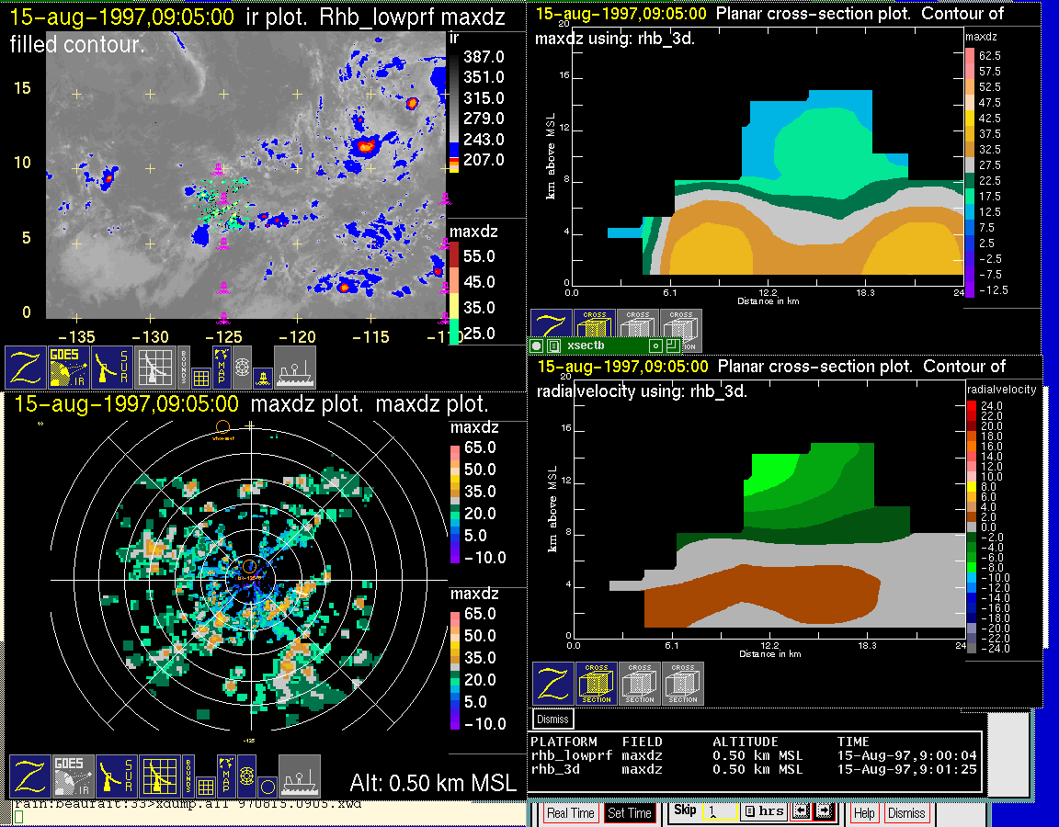This screenshot has width=1059, height=827.
Task: Select the radar grid icon in maxdz plot
Action: 160,776
